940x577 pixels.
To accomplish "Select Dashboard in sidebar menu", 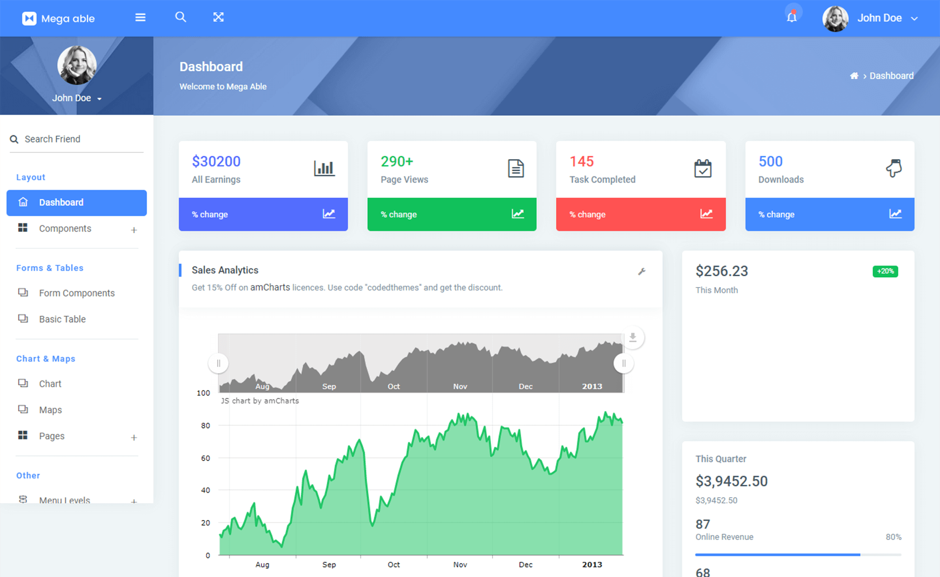I will tap(76, 203).
